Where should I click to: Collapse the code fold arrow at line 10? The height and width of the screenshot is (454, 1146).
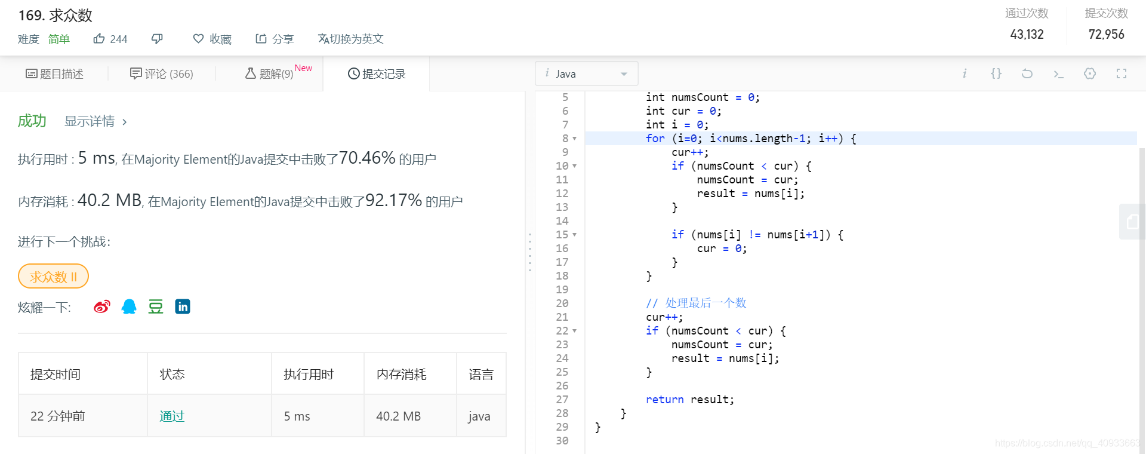click(575, 166)
